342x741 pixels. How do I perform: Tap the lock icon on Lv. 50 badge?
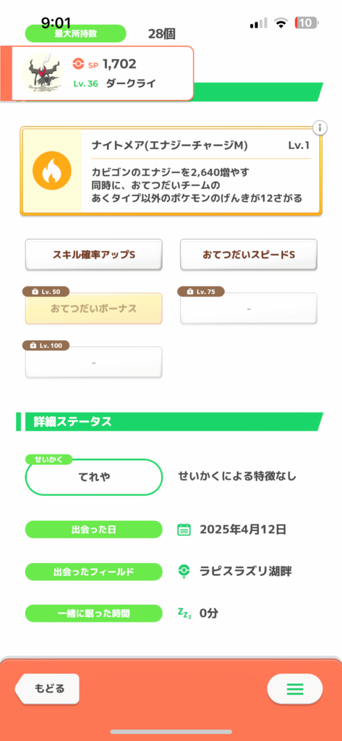[35, 292]
